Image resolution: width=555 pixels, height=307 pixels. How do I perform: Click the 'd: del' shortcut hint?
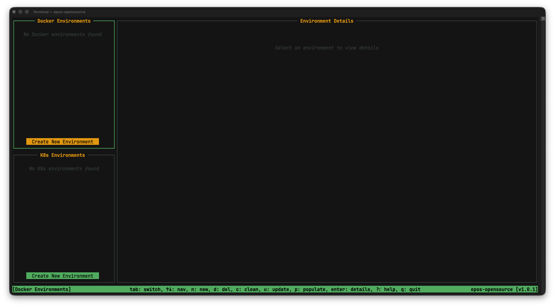coord(222,289)
